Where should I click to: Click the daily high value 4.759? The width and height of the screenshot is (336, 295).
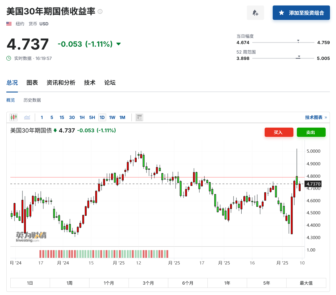point(323,42)
